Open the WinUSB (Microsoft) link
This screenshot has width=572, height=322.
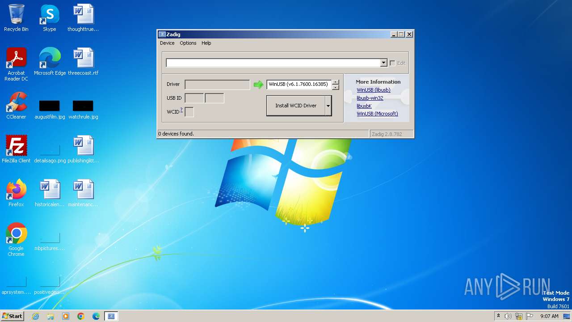(377, 114)
